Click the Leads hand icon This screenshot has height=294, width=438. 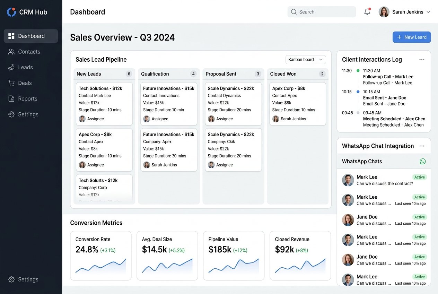(x=11, y=67)
